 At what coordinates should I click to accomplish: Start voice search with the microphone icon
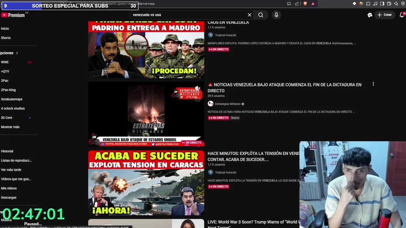tap(276, 15)
